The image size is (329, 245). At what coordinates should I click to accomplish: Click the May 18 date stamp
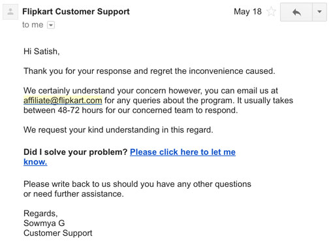coord(247,12)
